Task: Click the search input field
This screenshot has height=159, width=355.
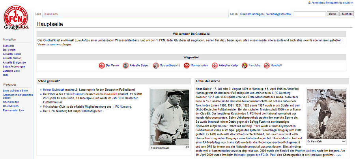Action: (x=310, y=14)
